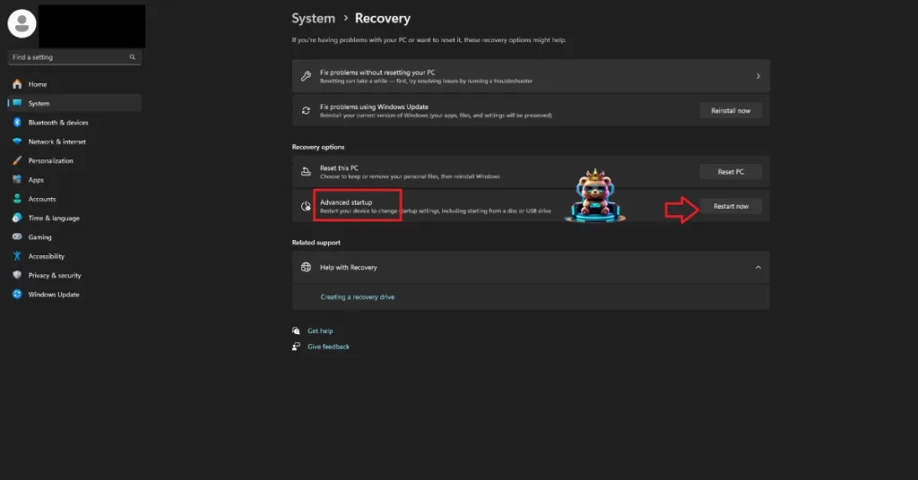Click the Home house icon in sidebar

(17, 84)
